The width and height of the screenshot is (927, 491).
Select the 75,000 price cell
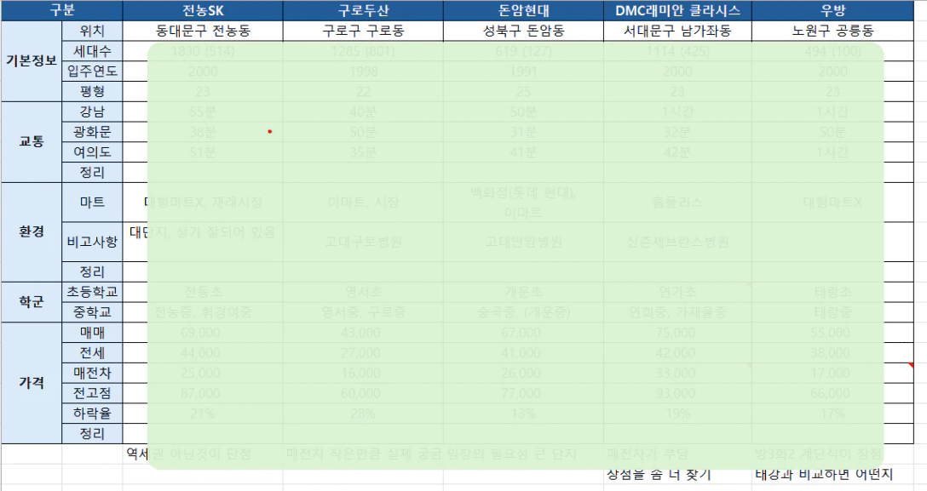click(x=677, y=332)
